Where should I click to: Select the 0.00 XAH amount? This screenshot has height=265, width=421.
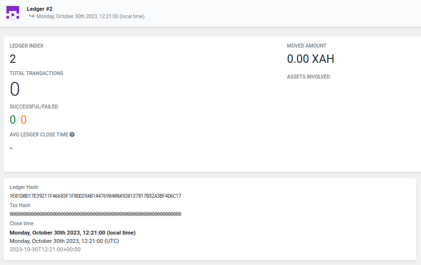[310, 59]
